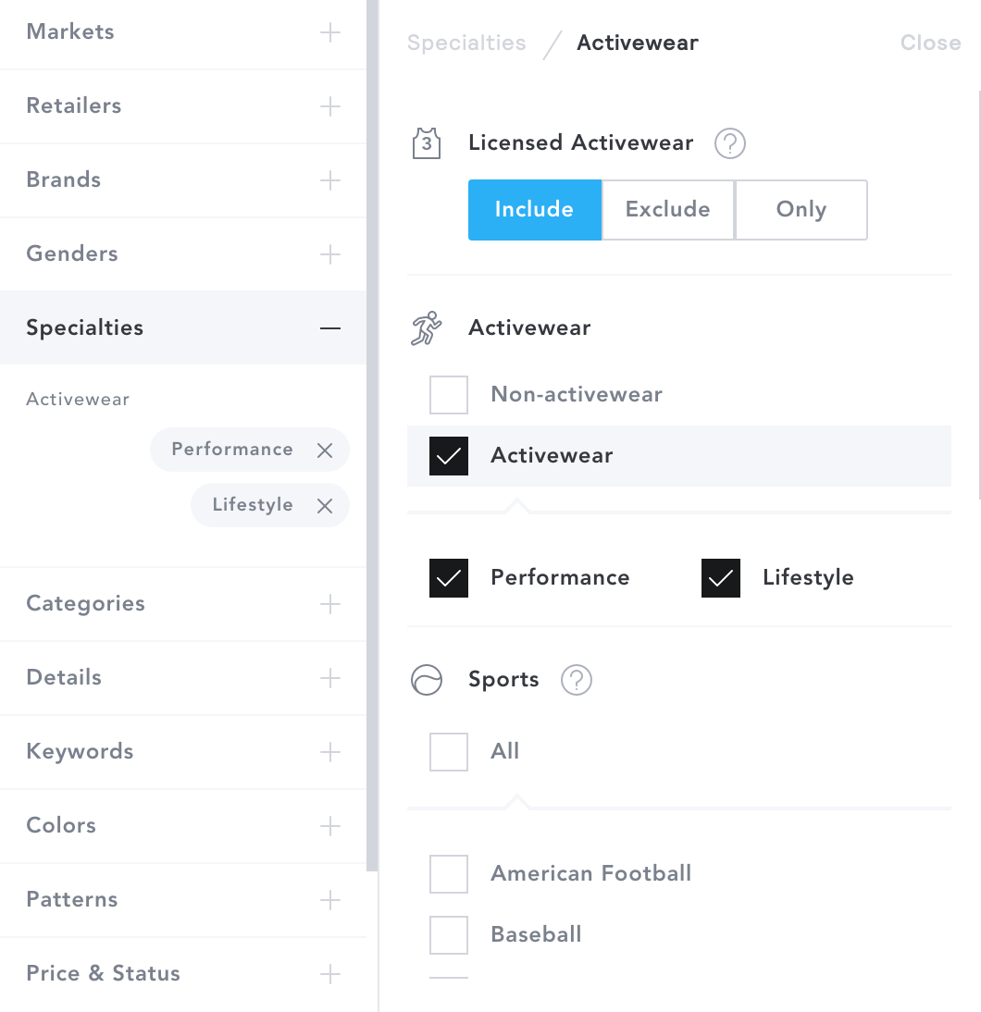This screenshot has height=1012, width=981.
Task: Uncheck the Performance checkbox
Action: [x=449, y=577]
